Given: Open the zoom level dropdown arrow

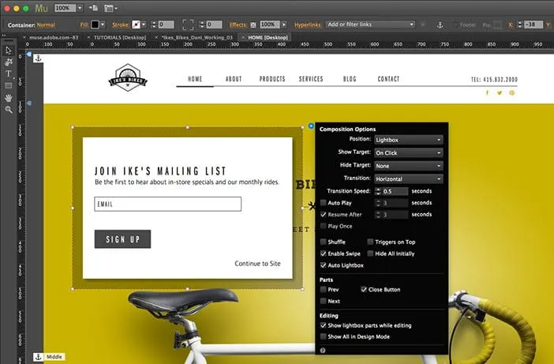Looking at the screenshot, I should pos(80,8).
